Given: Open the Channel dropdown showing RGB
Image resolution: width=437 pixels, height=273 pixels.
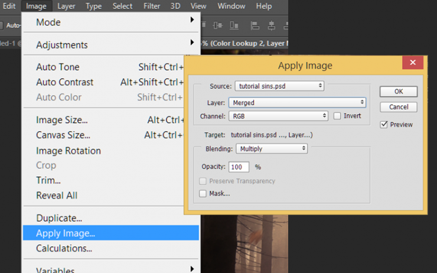Looking at the screenshot, I should click(x=278, y=116).
